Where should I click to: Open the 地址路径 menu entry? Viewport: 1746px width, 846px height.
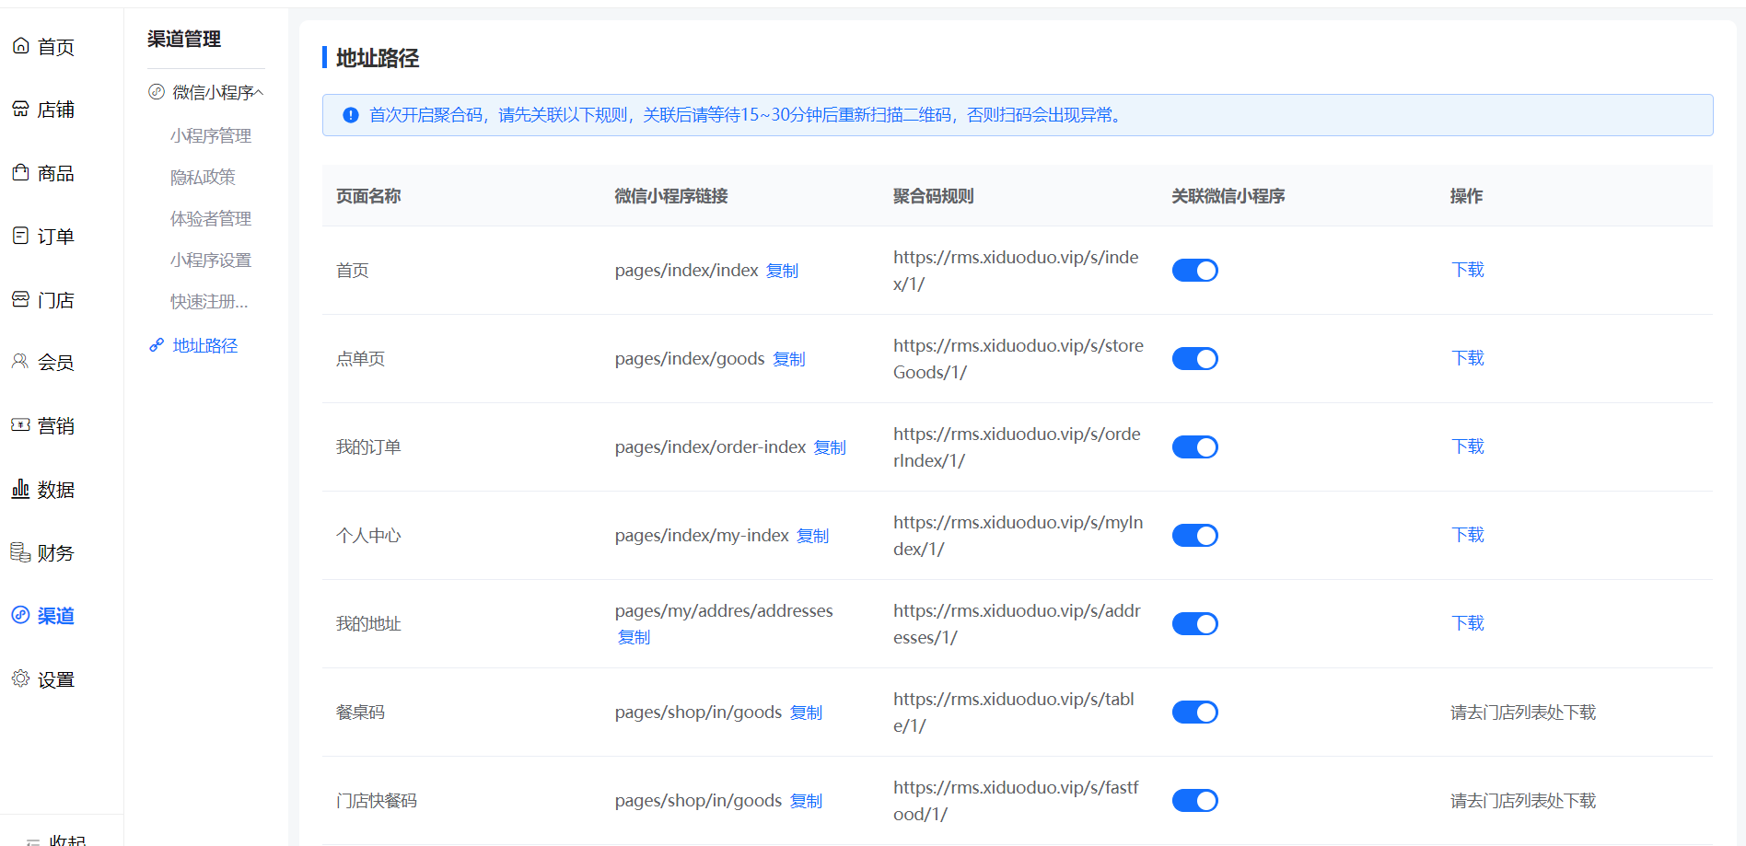click(204, 346)
